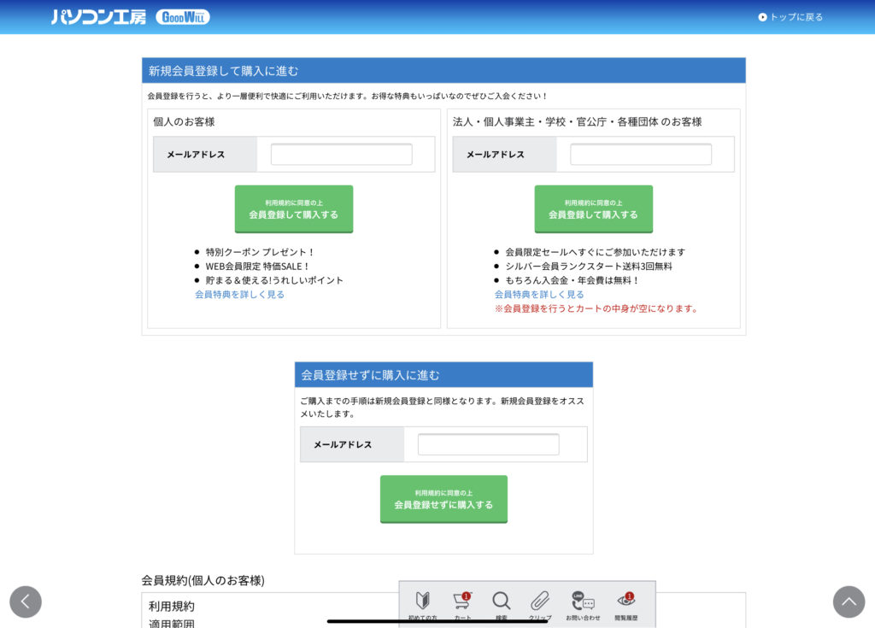Click the upward scroll-to-top arrow
This screenshot has width=875, height=628.
(x=849, y=602)
